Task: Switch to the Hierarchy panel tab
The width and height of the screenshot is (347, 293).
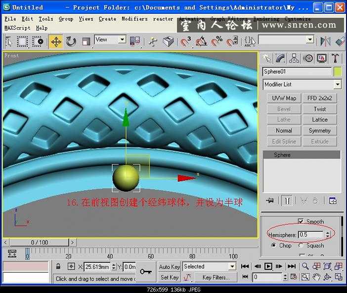Action: click(295, 58)
